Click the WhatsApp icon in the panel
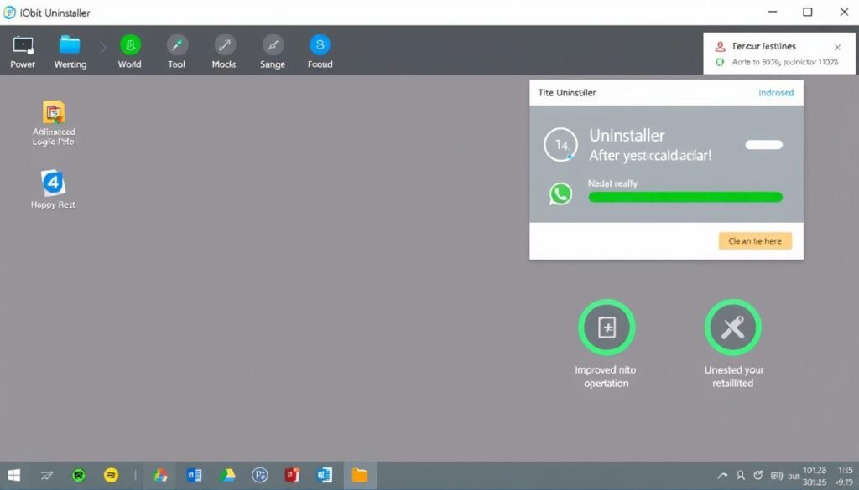The height and width of the screenshot is (490, 859). (x=560, y=194)
